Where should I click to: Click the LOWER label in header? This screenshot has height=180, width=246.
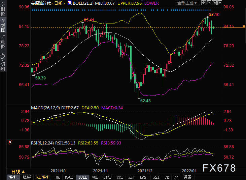coord(151,3)
